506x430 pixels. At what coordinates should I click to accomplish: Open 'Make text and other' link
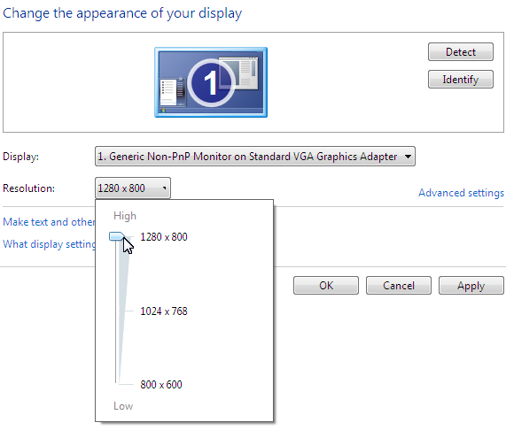pos(49,222)
